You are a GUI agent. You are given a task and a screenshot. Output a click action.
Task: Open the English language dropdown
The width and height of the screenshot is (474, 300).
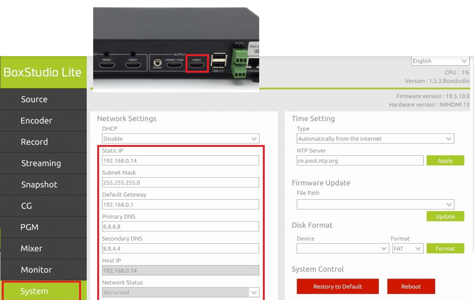(440, 61)
